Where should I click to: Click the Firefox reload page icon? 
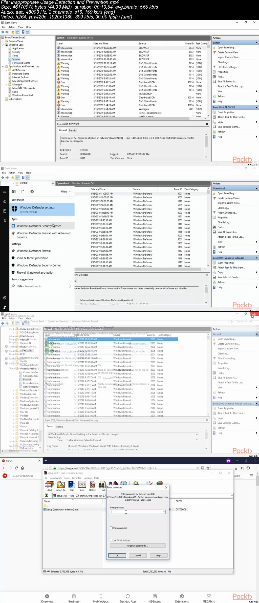point(16,468)
